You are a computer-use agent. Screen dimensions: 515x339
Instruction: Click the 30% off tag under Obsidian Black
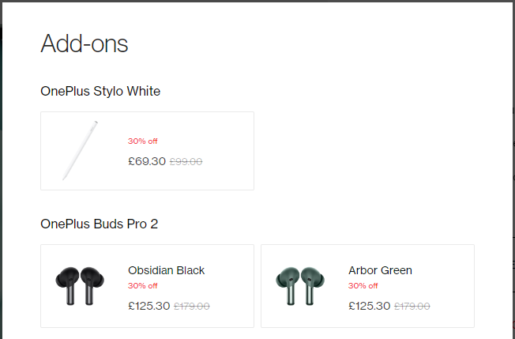[143, 286]
